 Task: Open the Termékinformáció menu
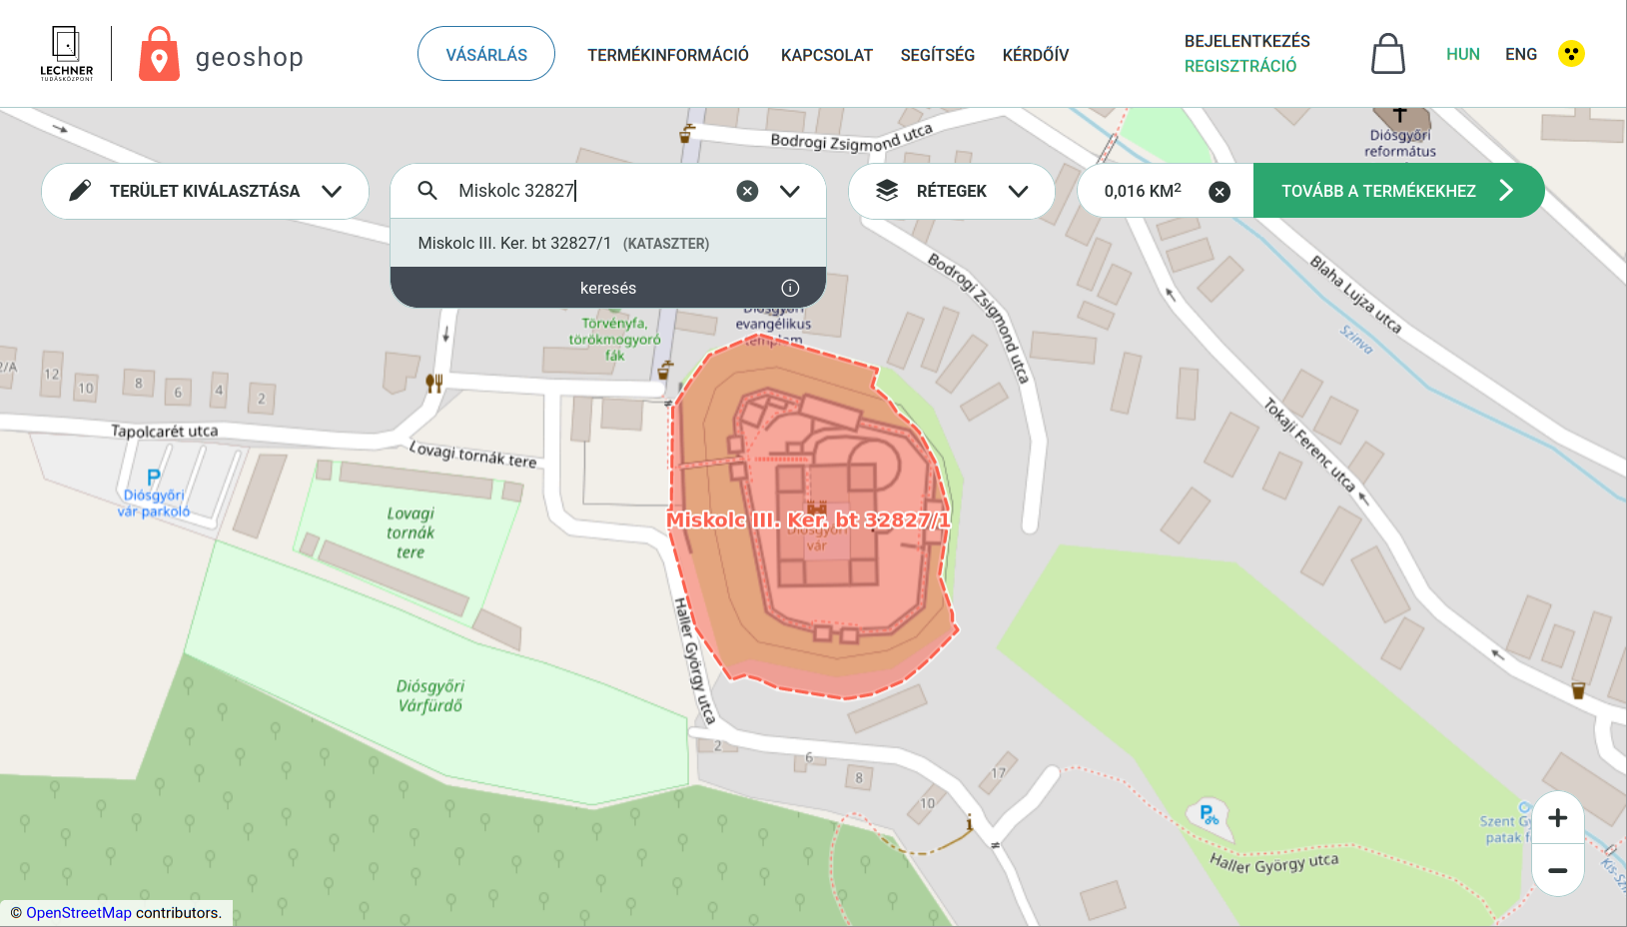tap(668, 55)
